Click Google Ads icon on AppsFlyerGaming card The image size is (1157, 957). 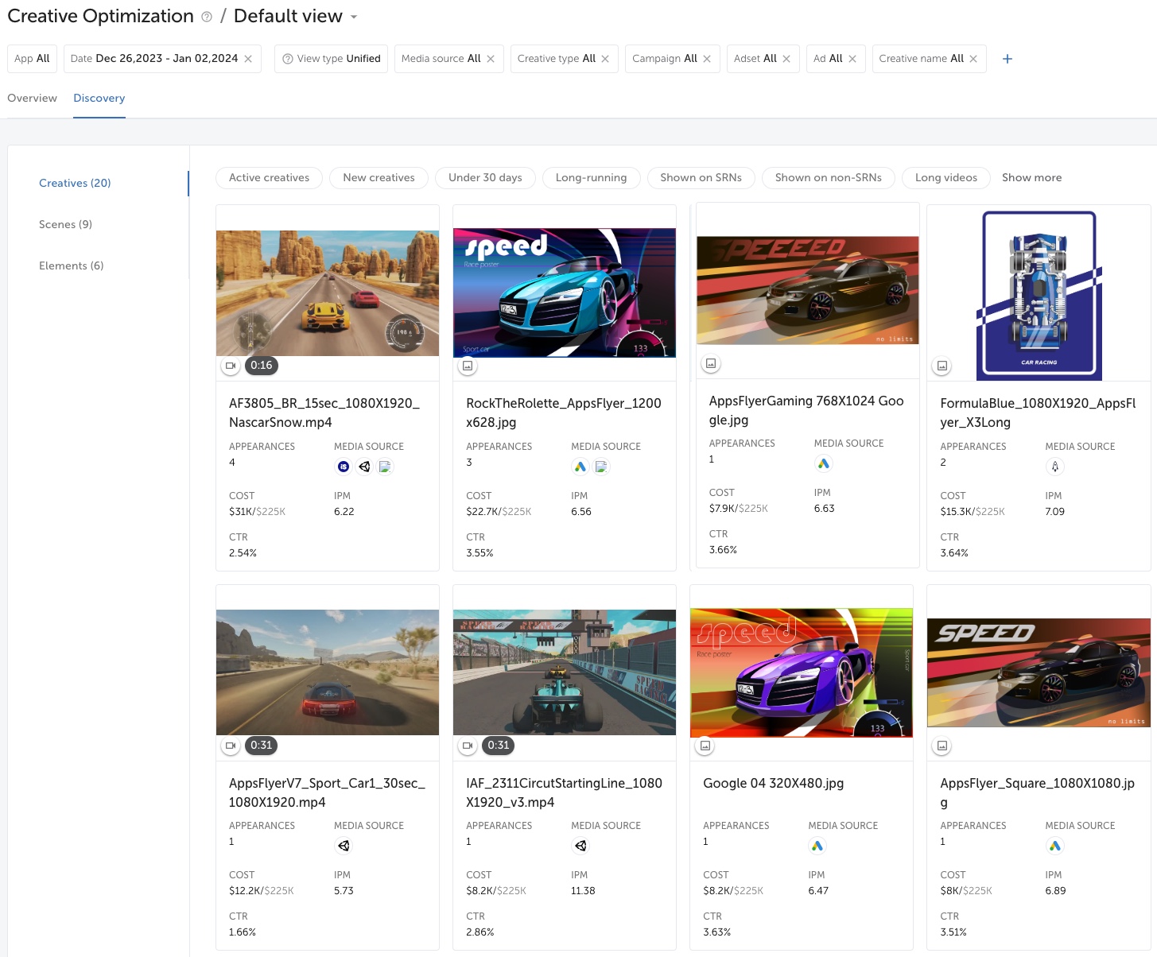[823, 463]
